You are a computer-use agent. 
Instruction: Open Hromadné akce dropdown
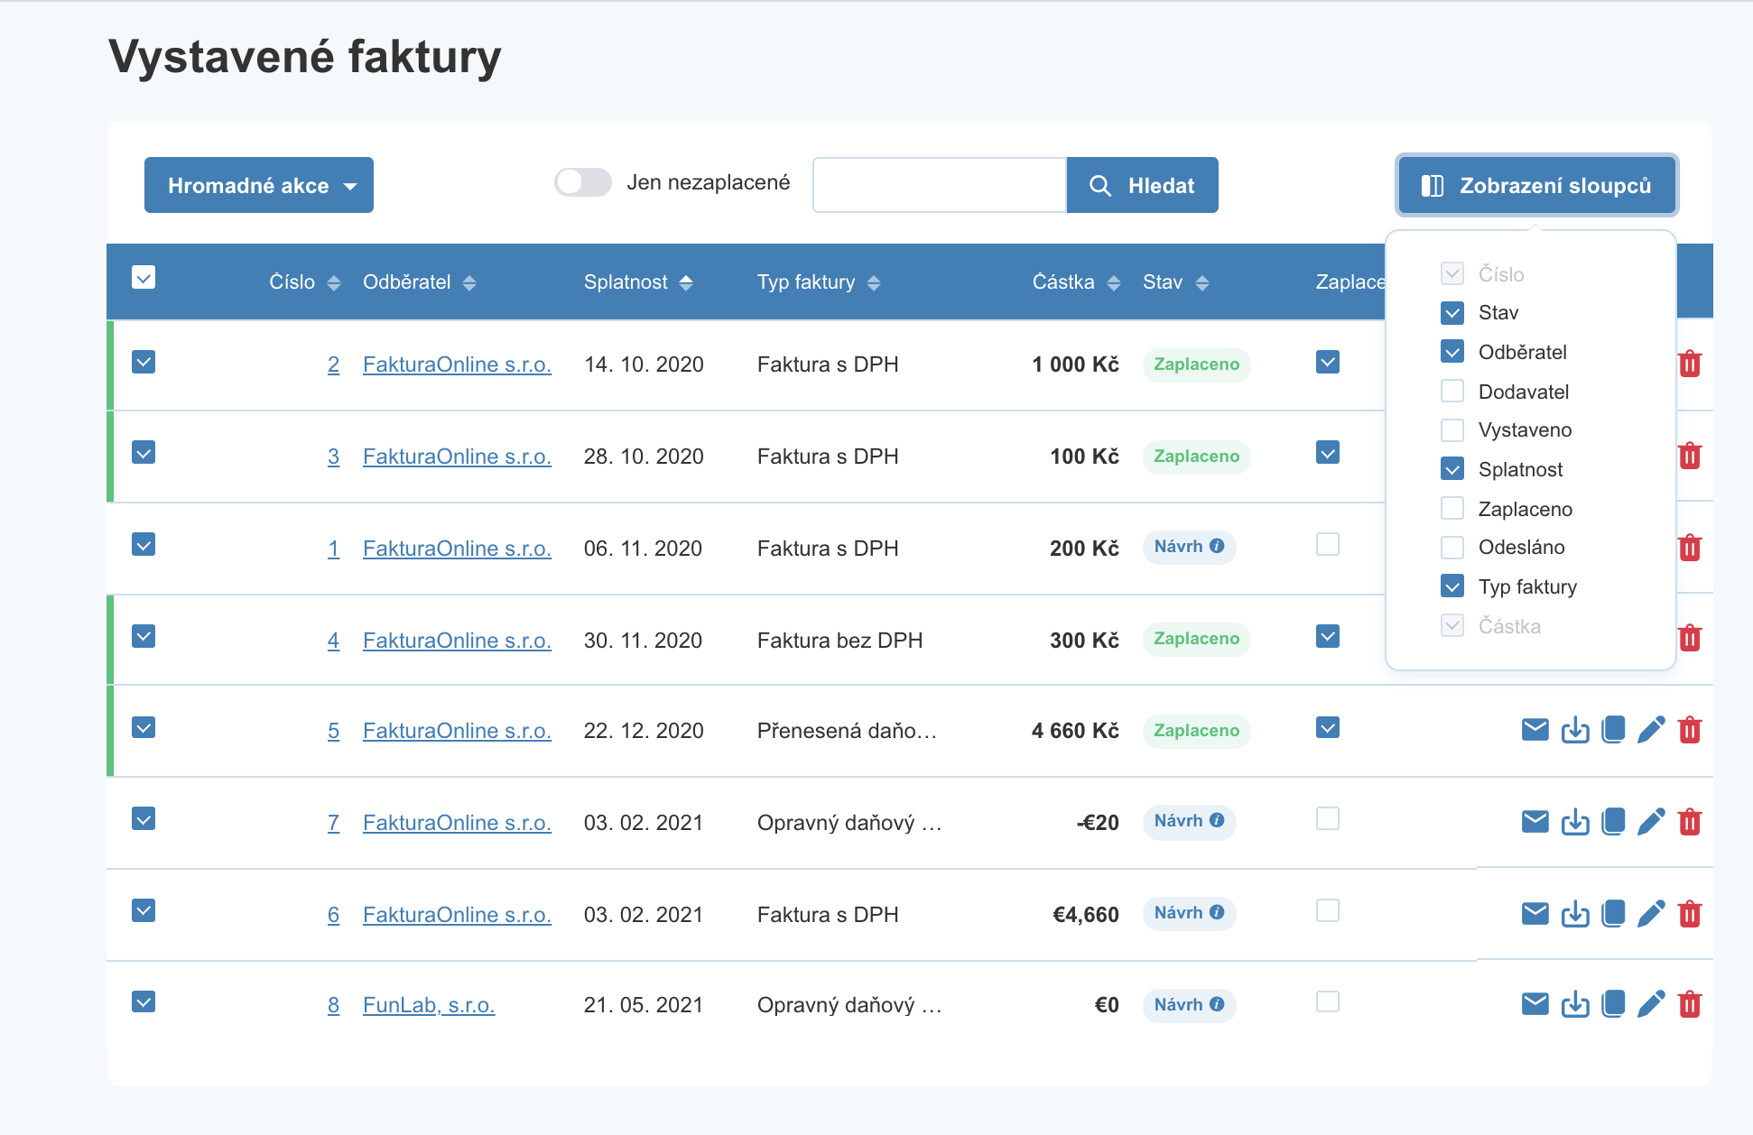tap(259, 186)
